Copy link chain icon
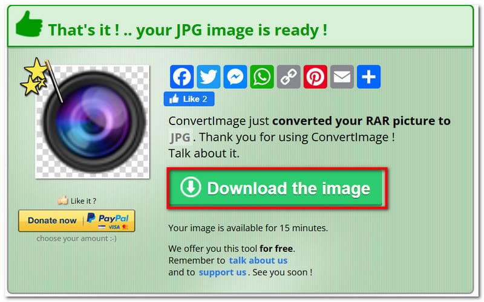The width and height of the screenshot is (484, 302). [289, 77]
